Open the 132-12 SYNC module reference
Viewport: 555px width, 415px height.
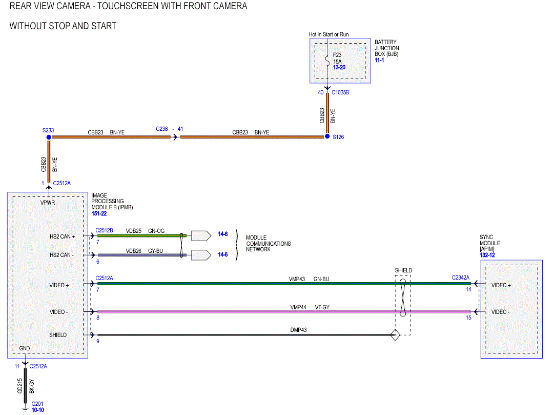click(487, 255)
